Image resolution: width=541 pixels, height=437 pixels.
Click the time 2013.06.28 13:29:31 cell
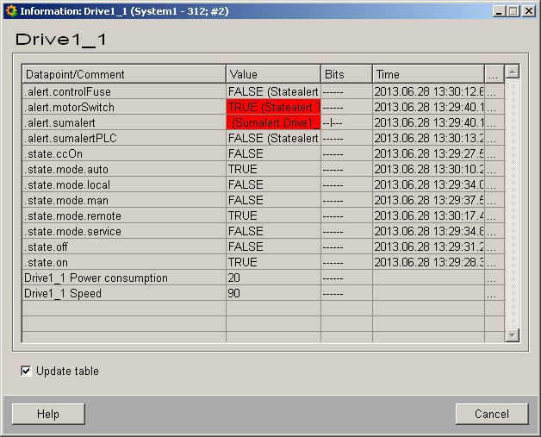(x=428, y=247)
